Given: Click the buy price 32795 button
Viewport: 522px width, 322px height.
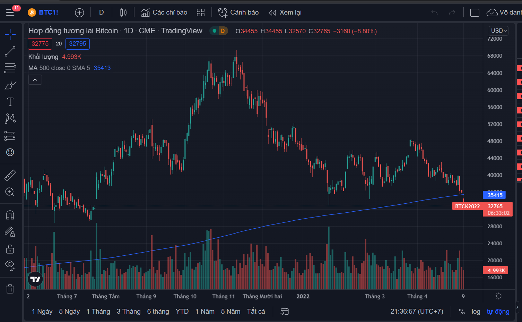Looking at the screenshot, I should (x=78, y=44).
